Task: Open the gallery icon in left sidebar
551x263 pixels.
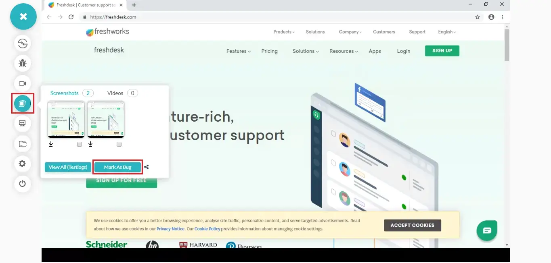Action: click(x=23, y=104)
